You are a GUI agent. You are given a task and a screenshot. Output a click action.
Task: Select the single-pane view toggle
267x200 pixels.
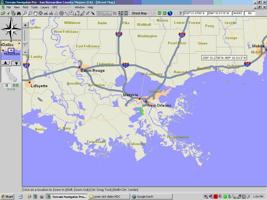(7, 85)
